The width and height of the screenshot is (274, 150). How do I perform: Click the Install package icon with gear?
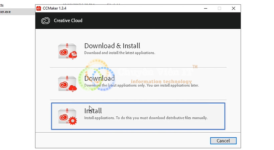[x=67, y=116]
